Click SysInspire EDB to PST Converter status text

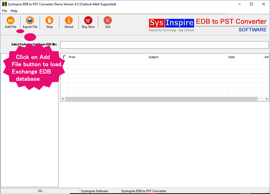pos(144,191)
